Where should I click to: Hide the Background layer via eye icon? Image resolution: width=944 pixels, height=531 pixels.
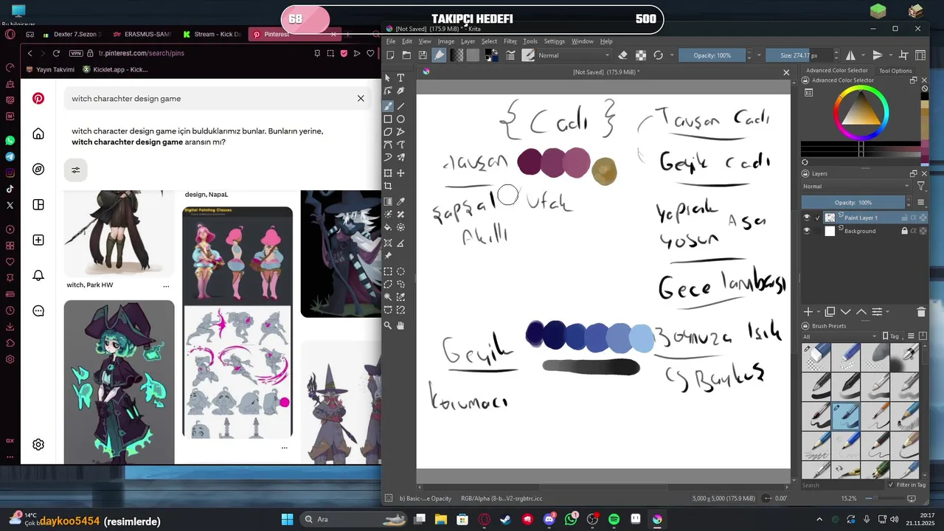click(806, 231)
